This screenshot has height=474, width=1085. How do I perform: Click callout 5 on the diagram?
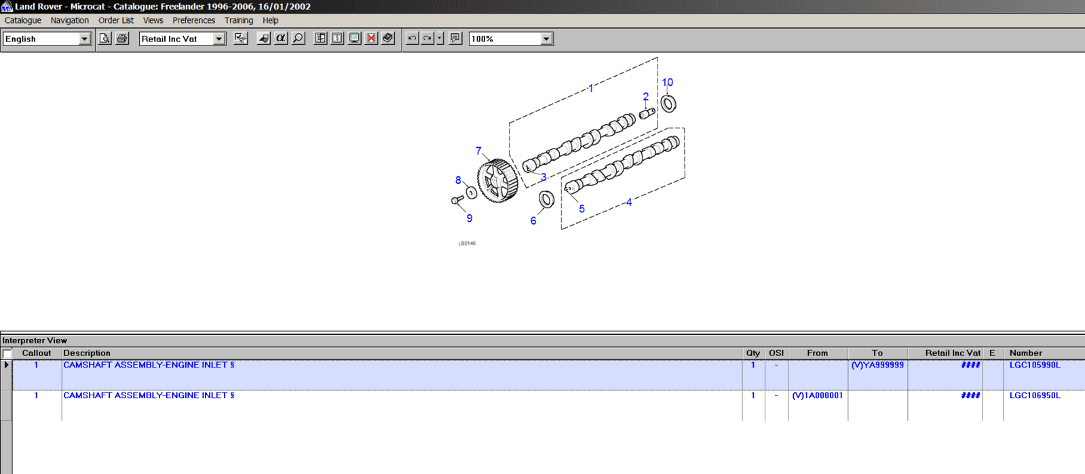[582, 209]
